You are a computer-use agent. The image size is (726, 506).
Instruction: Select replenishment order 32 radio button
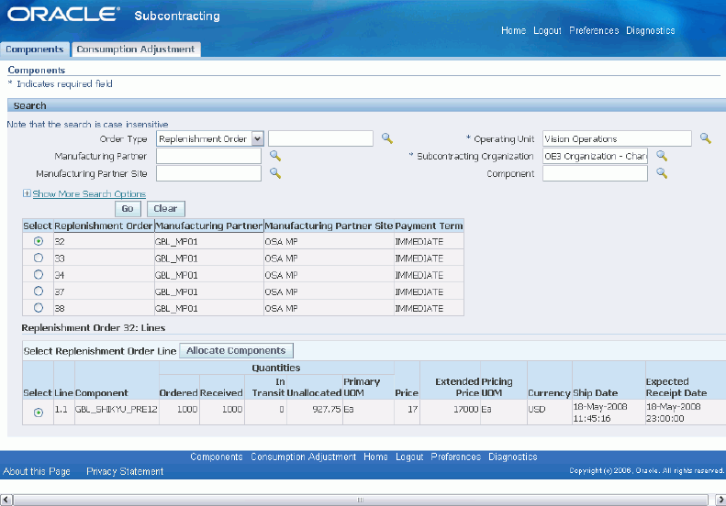[x=39, y=241]
